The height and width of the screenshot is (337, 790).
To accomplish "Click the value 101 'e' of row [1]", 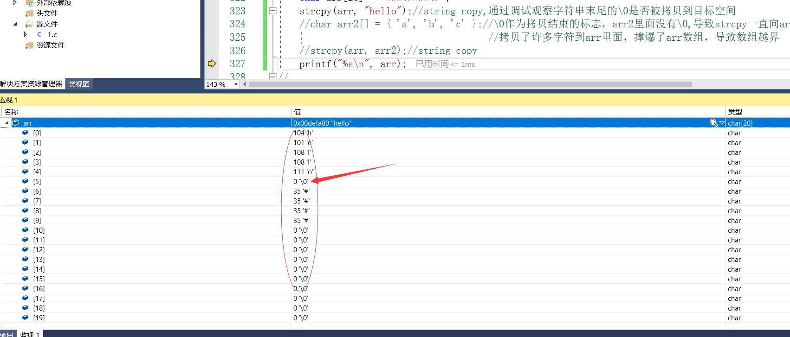I will pos(303,142).
